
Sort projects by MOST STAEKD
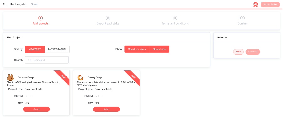point(57,49)
